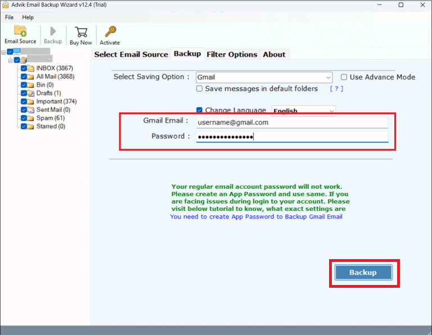Click the root computer icon in tree
432x335 pixels.
[x=16, y=51]
